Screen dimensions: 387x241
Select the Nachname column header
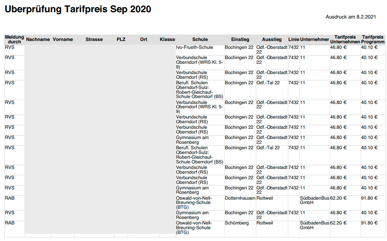(x=38, y=39)
